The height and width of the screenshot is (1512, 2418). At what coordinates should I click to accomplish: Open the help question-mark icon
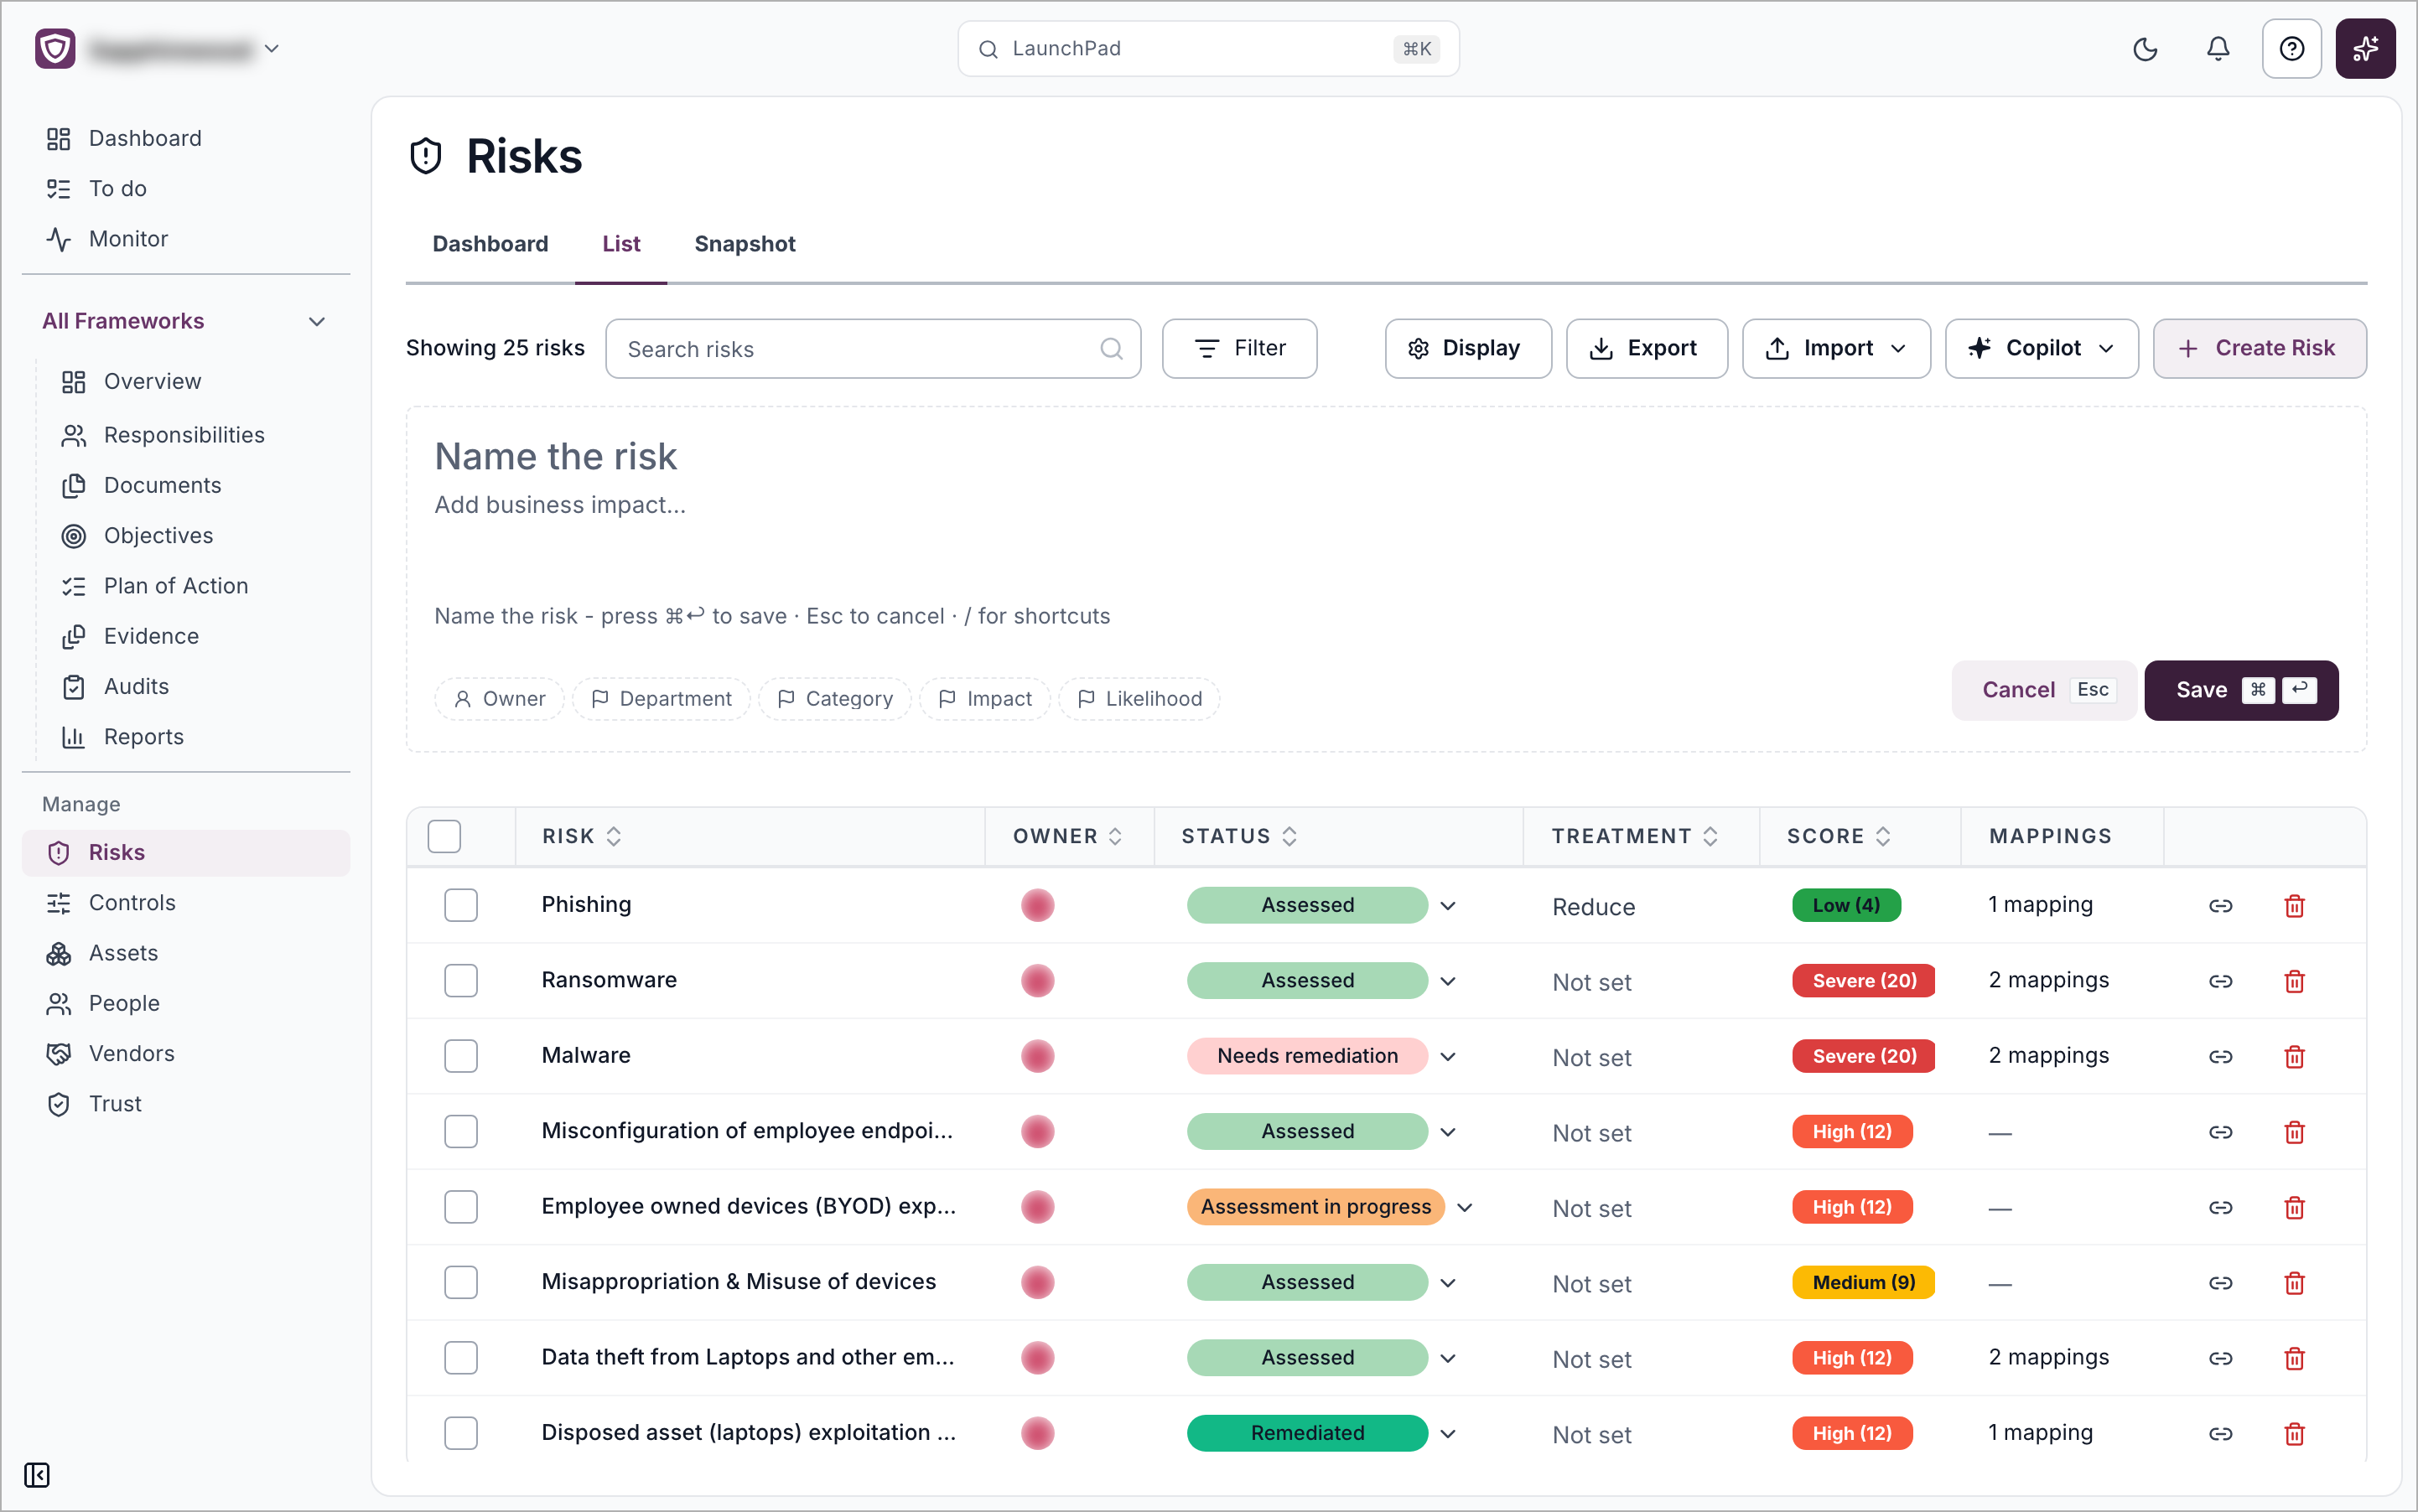click(x=2291, y=49)
